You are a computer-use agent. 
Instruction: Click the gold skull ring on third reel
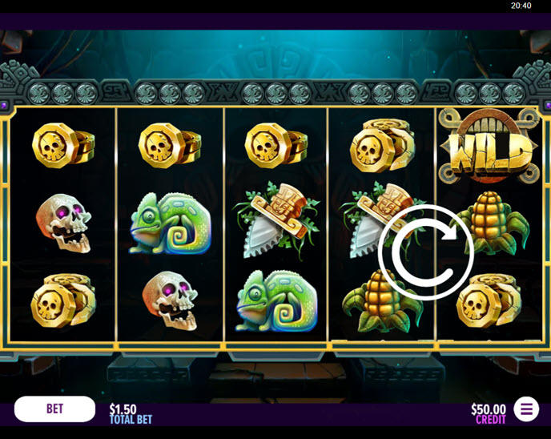(x=275, y=145)
